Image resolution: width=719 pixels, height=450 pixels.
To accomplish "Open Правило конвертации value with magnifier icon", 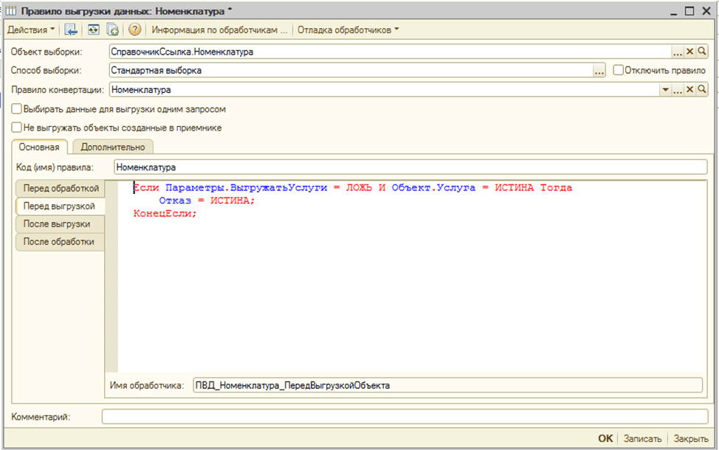I will 702,89.
